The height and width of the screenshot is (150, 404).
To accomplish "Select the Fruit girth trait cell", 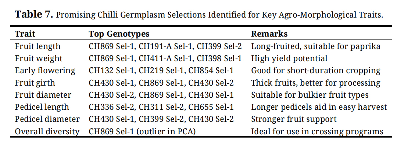I will coord(35,83).
